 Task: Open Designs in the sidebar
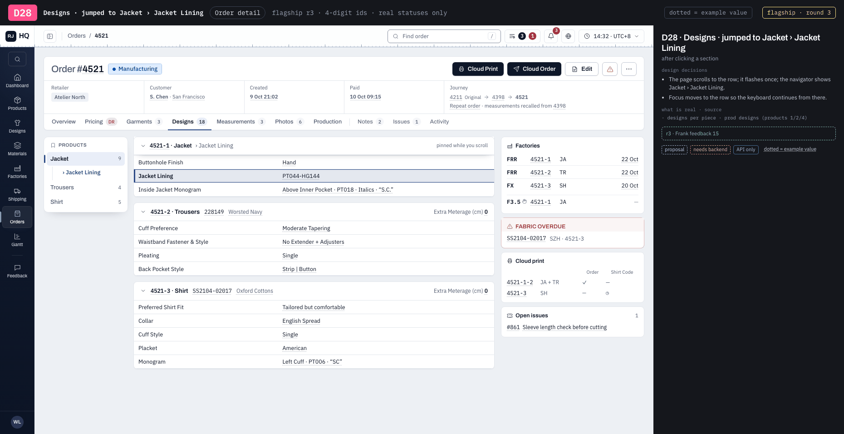[x=17, y=126]
